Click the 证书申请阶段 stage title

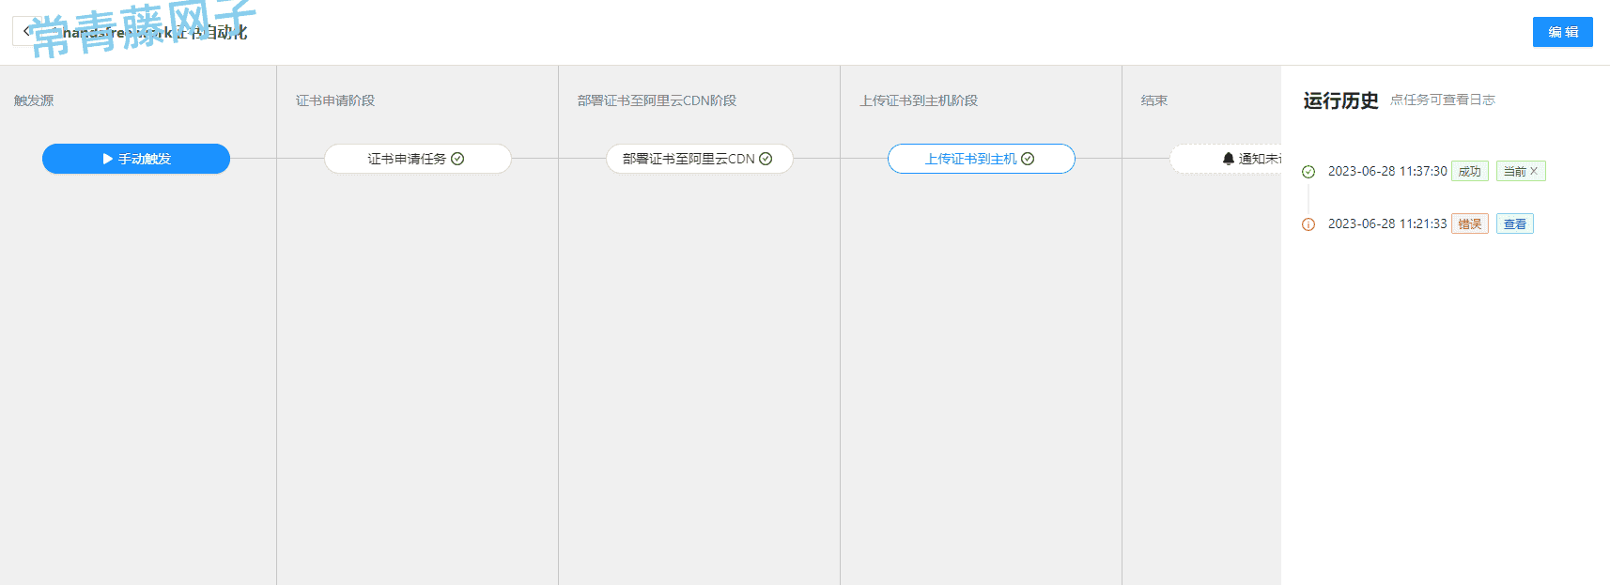click(335, 100)
